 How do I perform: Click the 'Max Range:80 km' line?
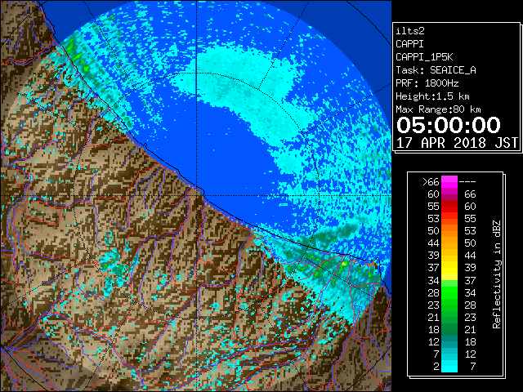click(x=438, y=109)
